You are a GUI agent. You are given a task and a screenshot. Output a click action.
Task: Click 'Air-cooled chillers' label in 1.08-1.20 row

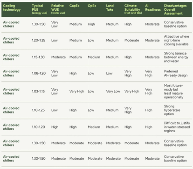point(11,73)
